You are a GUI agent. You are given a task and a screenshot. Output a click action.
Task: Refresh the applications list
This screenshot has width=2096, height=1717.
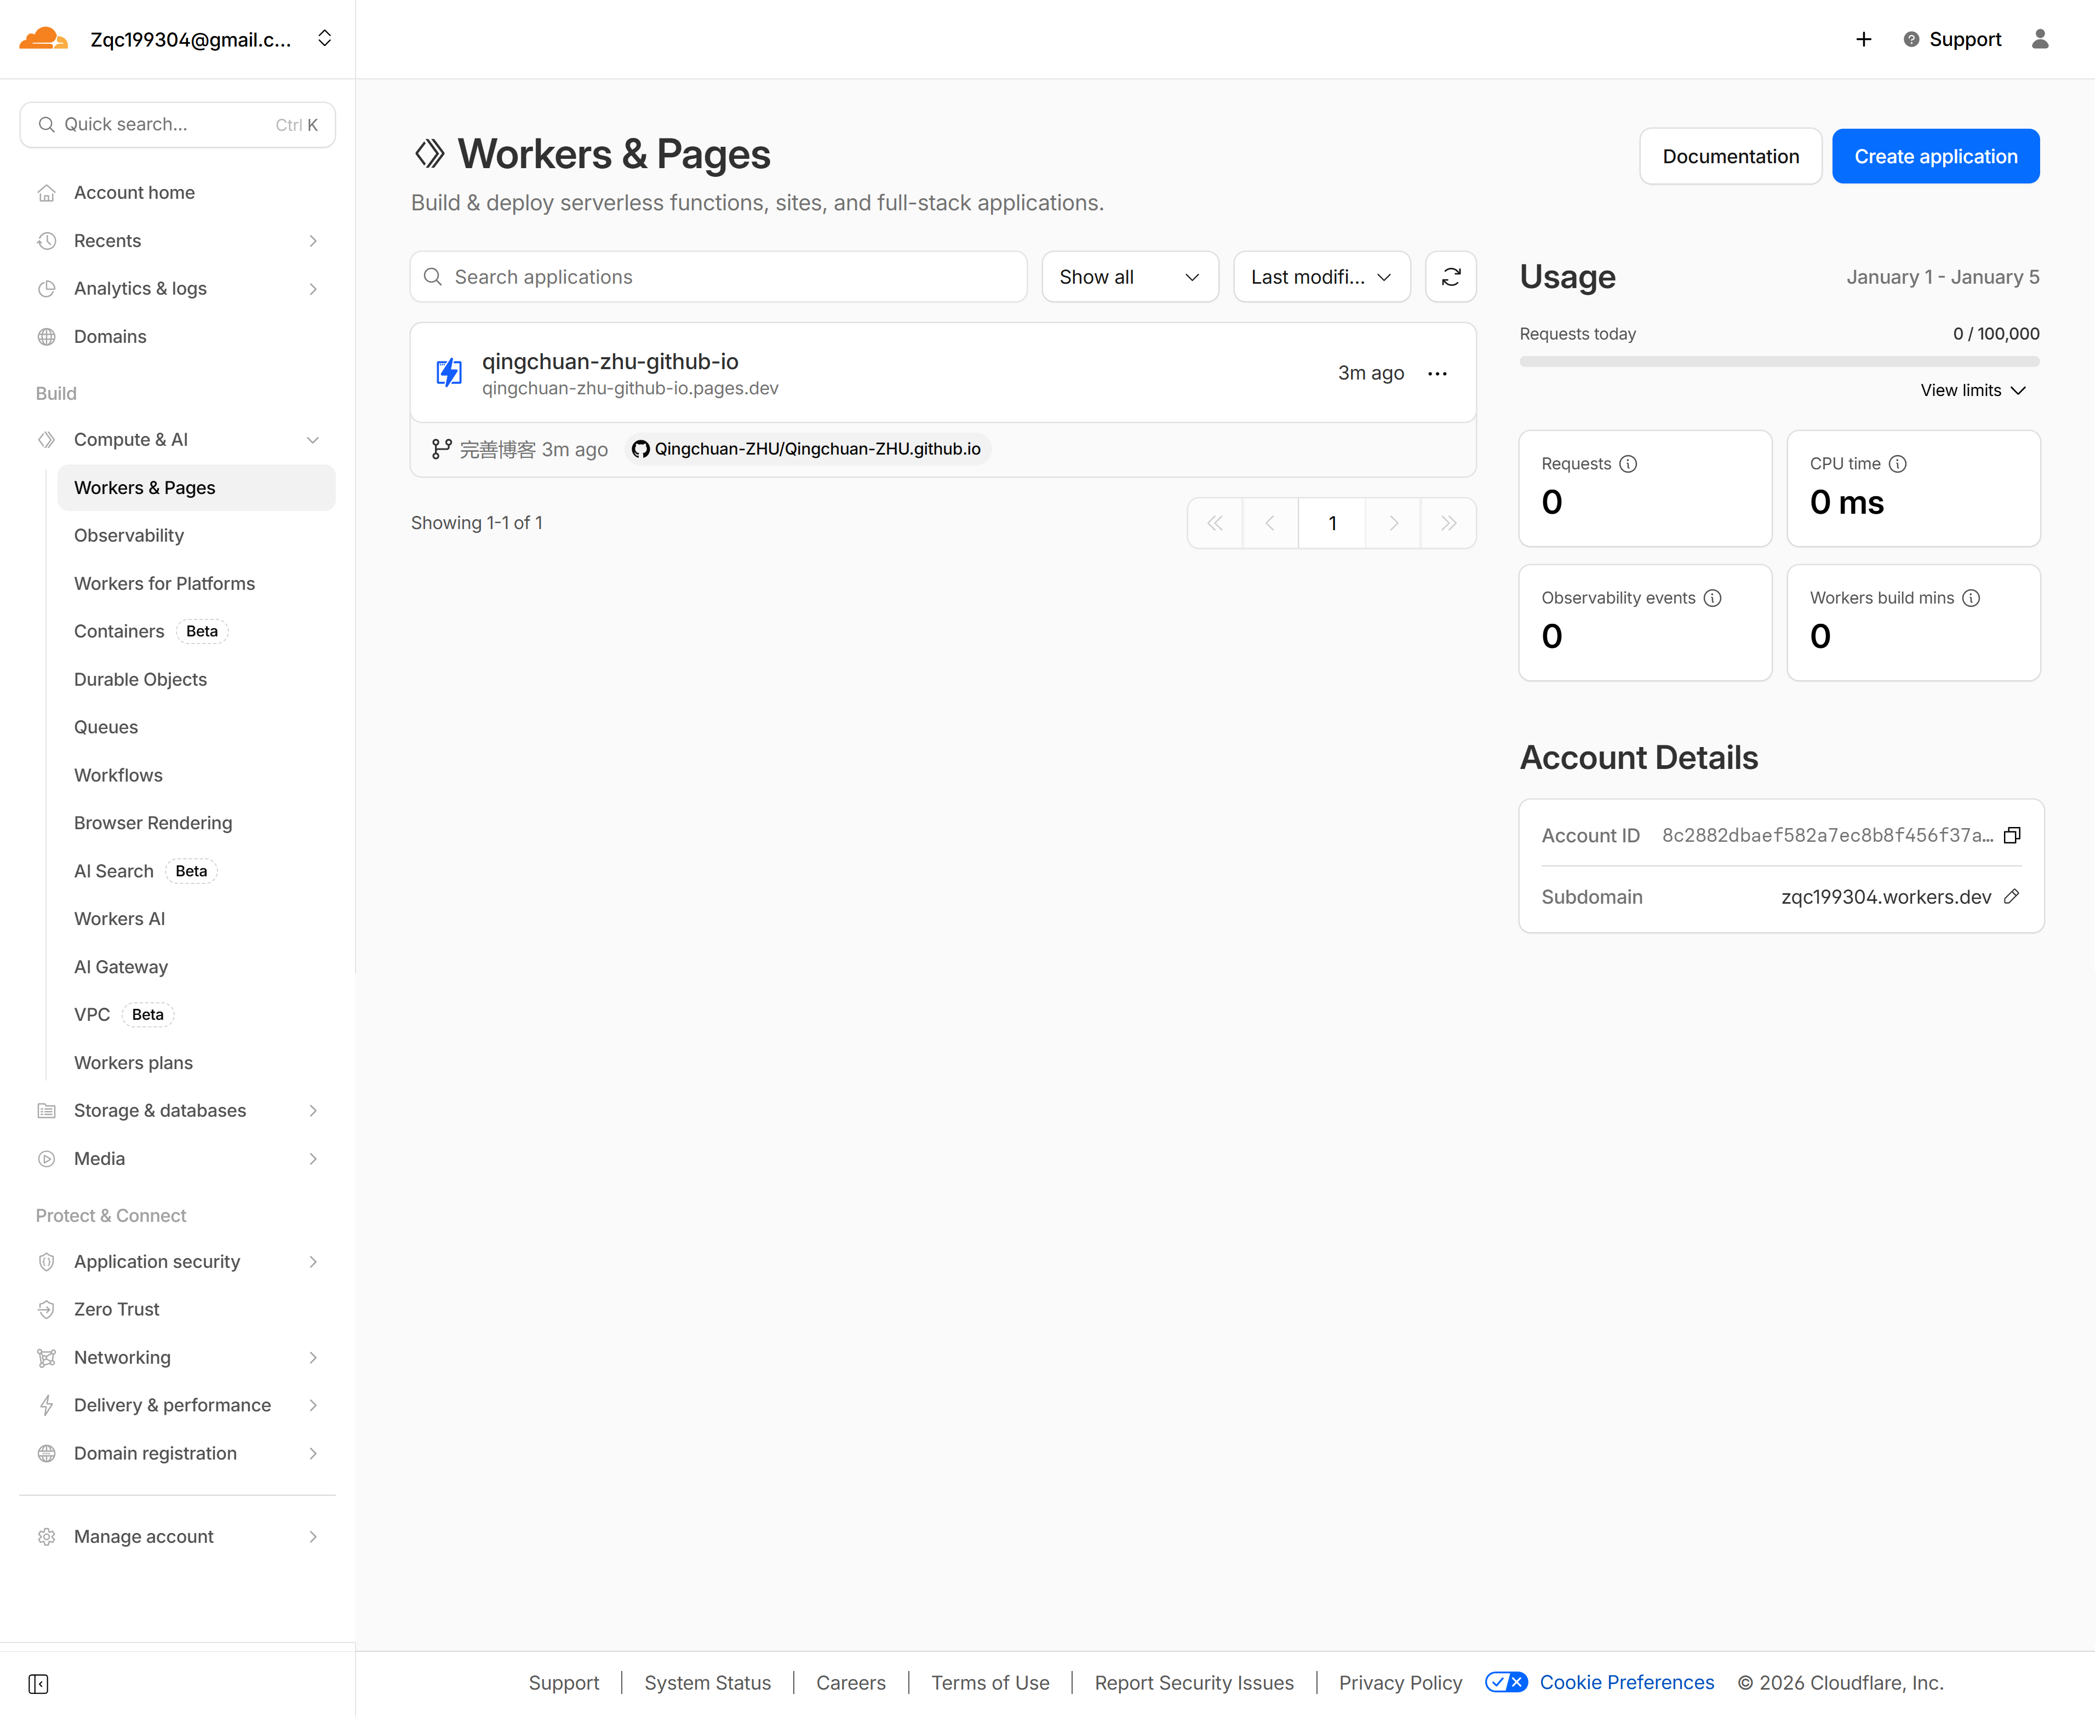(1450, 277)
